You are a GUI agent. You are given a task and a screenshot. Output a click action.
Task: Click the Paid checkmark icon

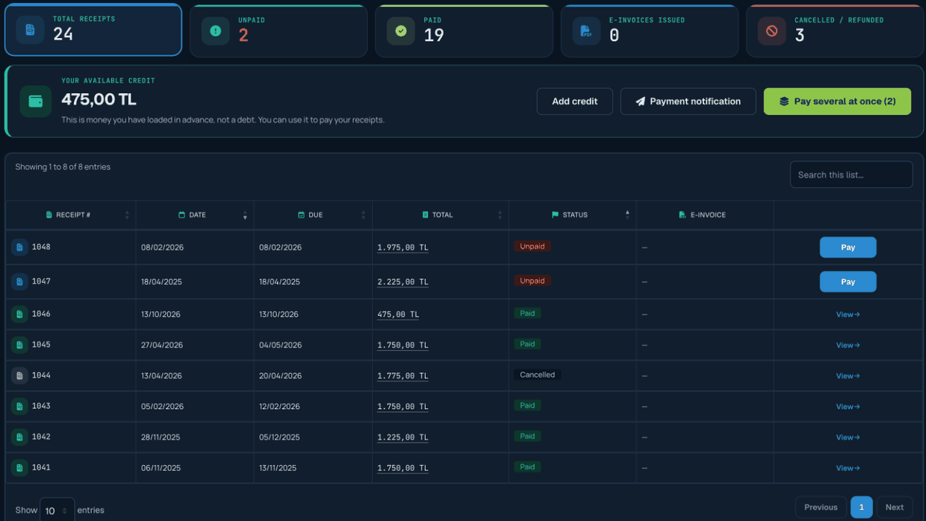coord(401,31)
